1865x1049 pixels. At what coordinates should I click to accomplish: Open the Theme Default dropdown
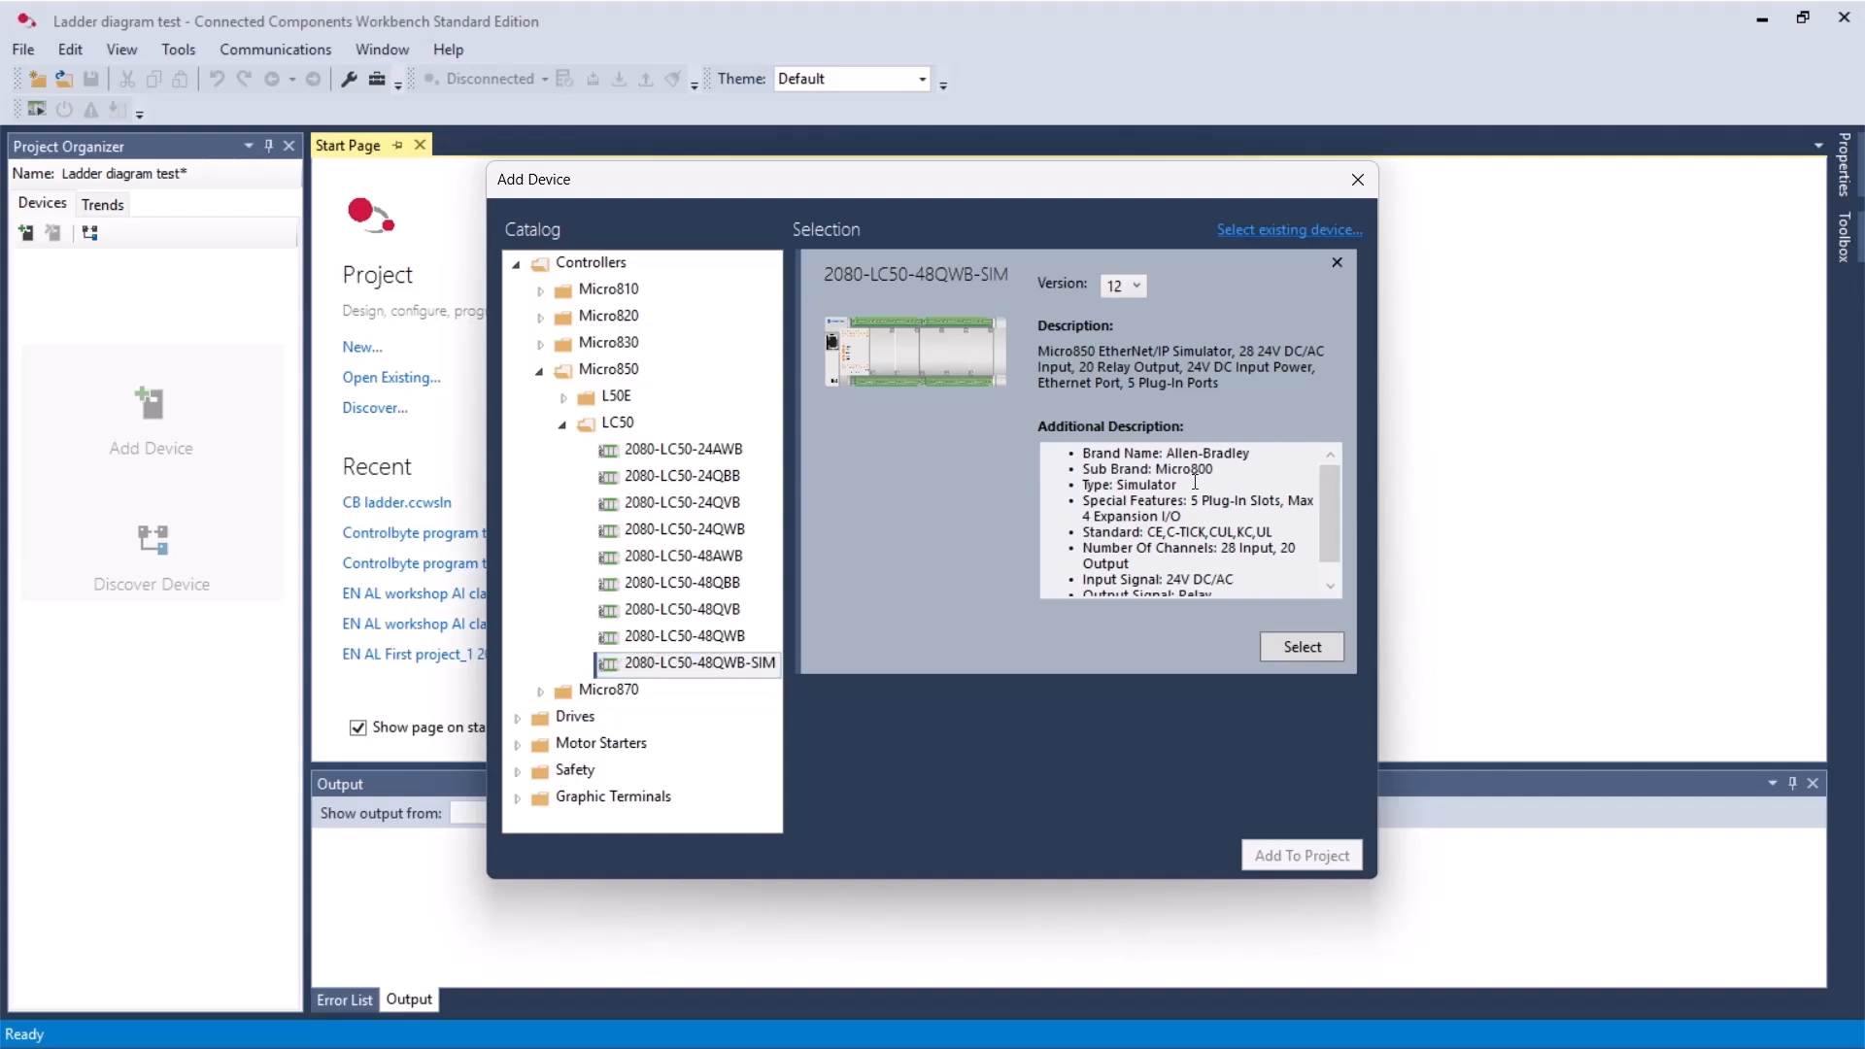852,79
